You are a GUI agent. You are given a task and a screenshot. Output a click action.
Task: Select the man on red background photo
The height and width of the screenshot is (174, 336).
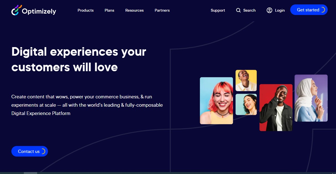pos(276,108)
